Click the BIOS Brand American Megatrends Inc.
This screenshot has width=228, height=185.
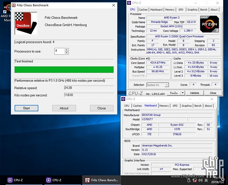177,146
